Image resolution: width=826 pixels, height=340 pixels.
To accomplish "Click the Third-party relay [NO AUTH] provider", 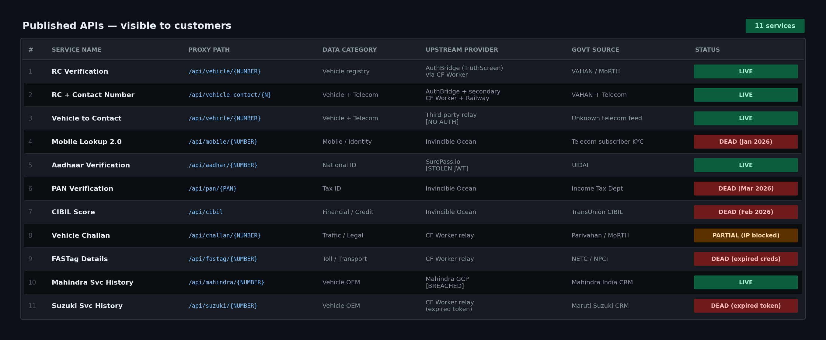I will coord(451,118).
